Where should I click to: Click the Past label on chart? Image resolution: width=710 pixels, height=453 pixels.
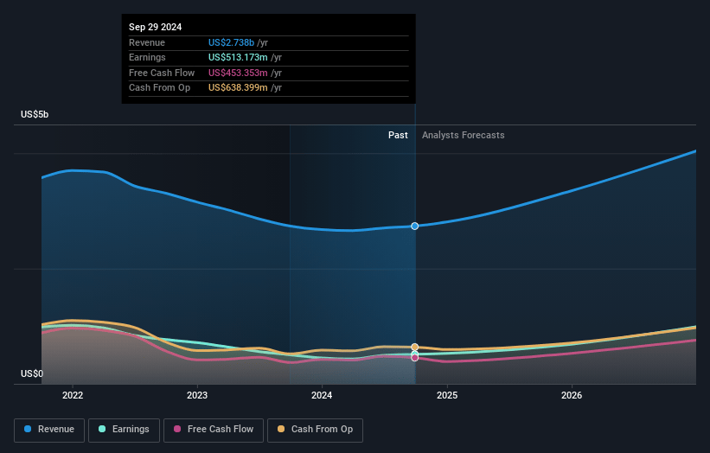click(398, 135)
